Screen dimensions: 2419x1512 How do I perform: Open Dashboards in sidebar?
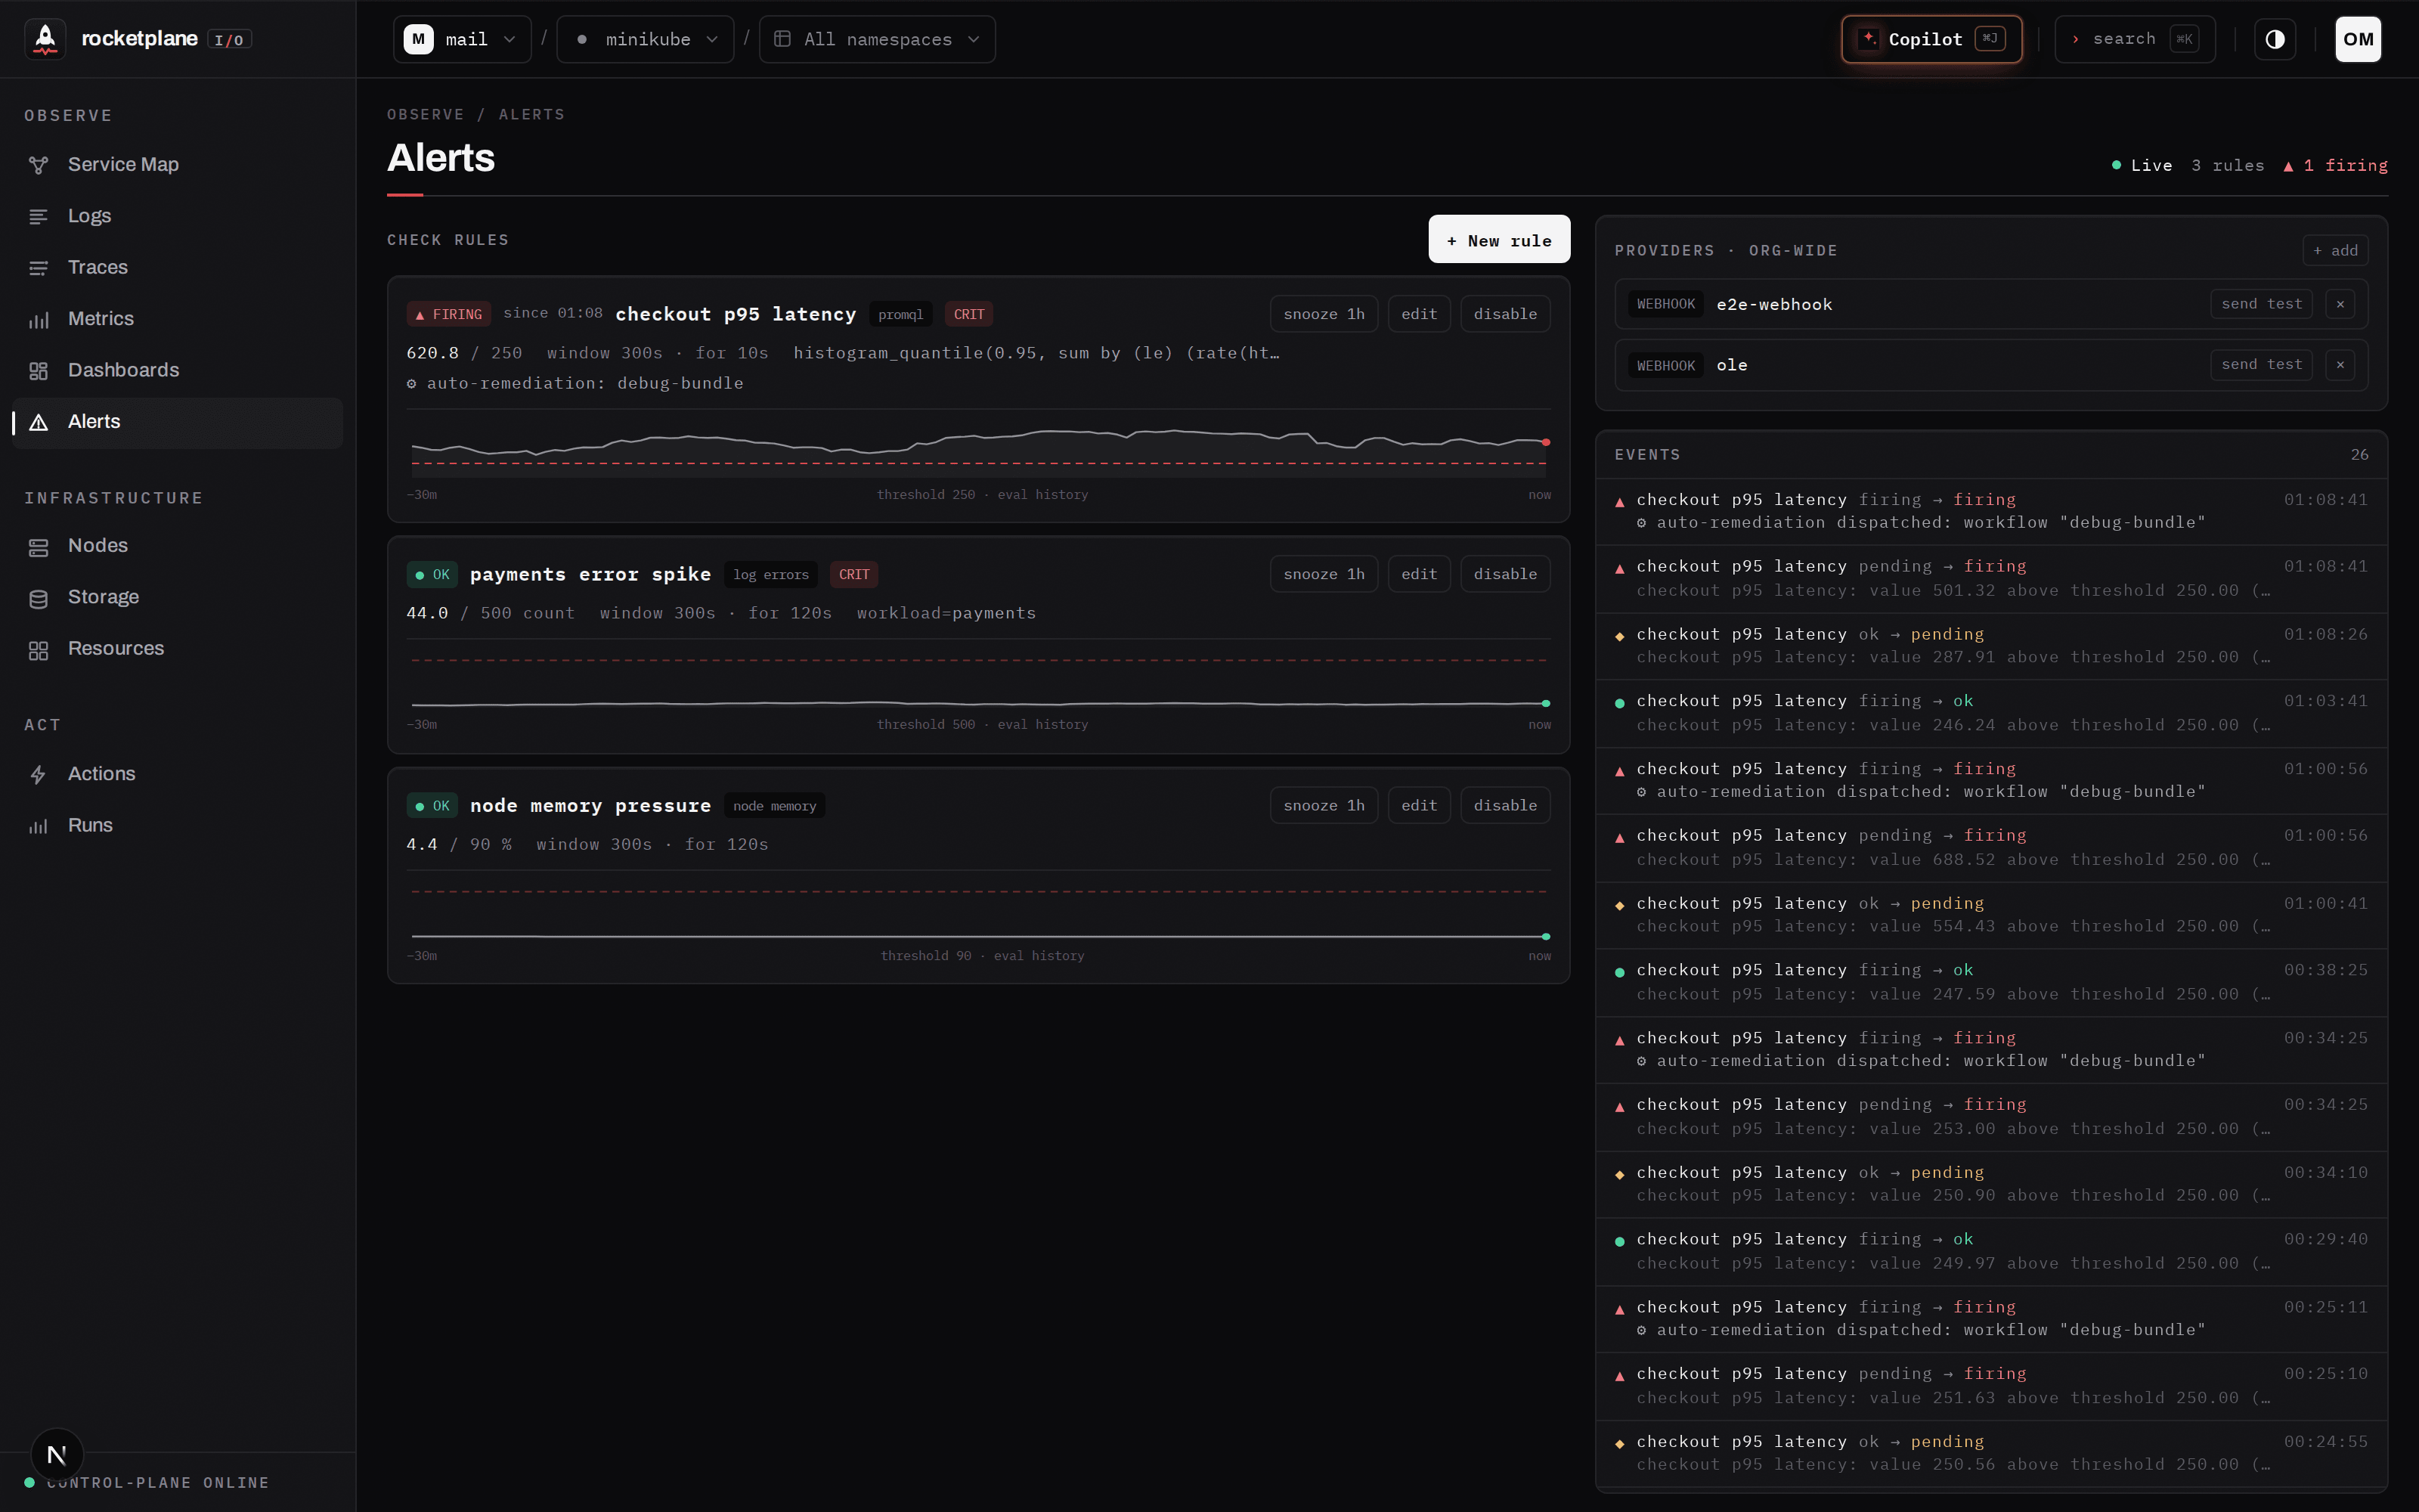(x=178, y=370)
